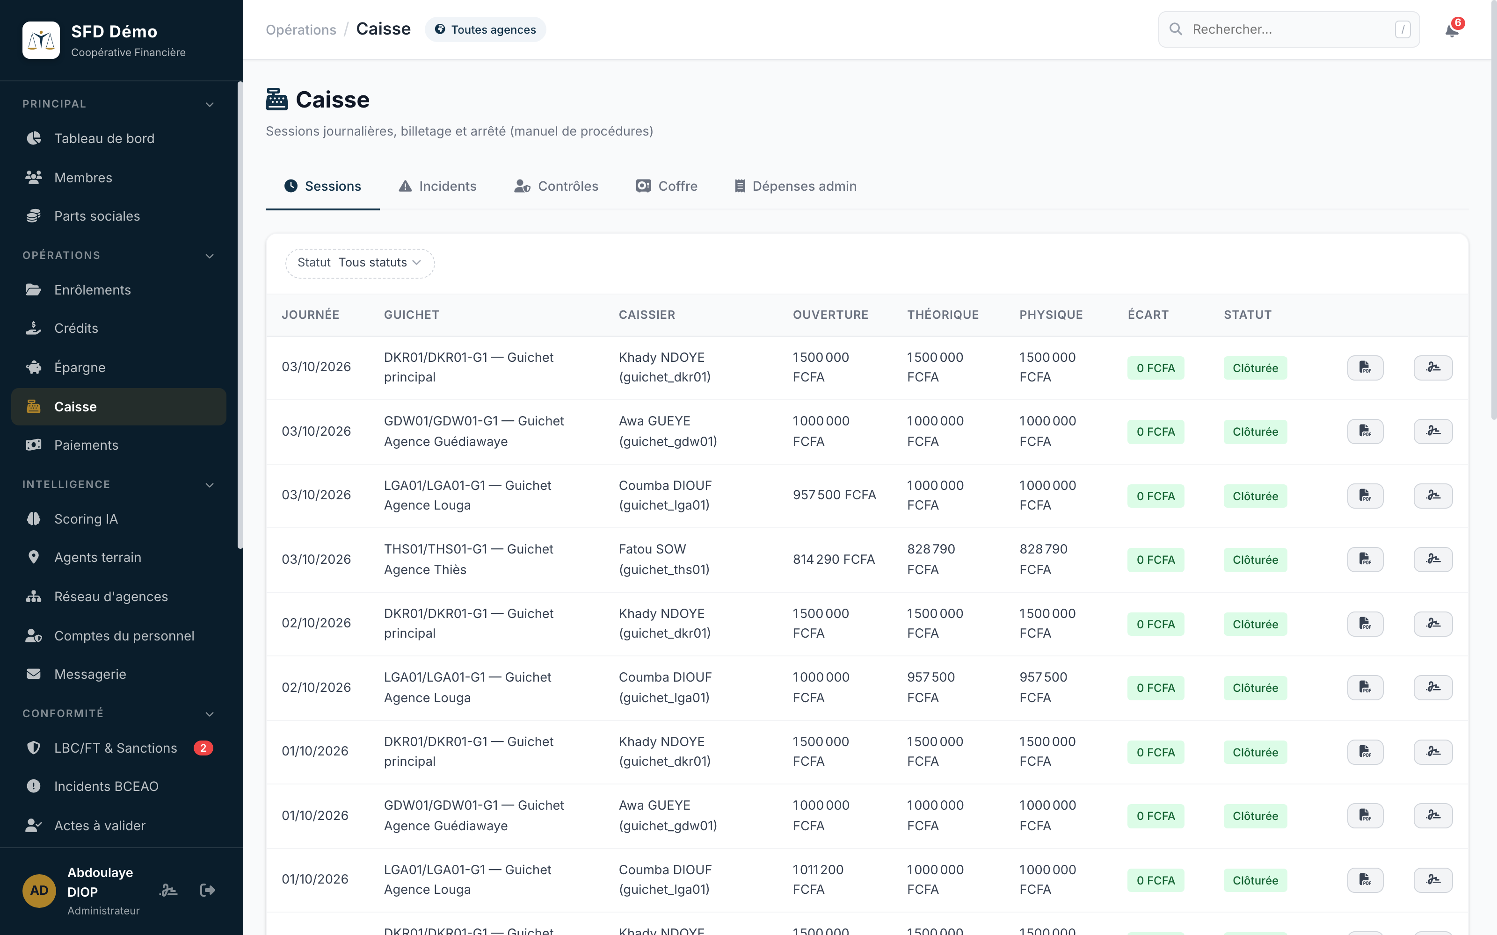The image size is (1497, 935).
Task: Switch to the Coffre tab
Action: click(x=666, y=186)
